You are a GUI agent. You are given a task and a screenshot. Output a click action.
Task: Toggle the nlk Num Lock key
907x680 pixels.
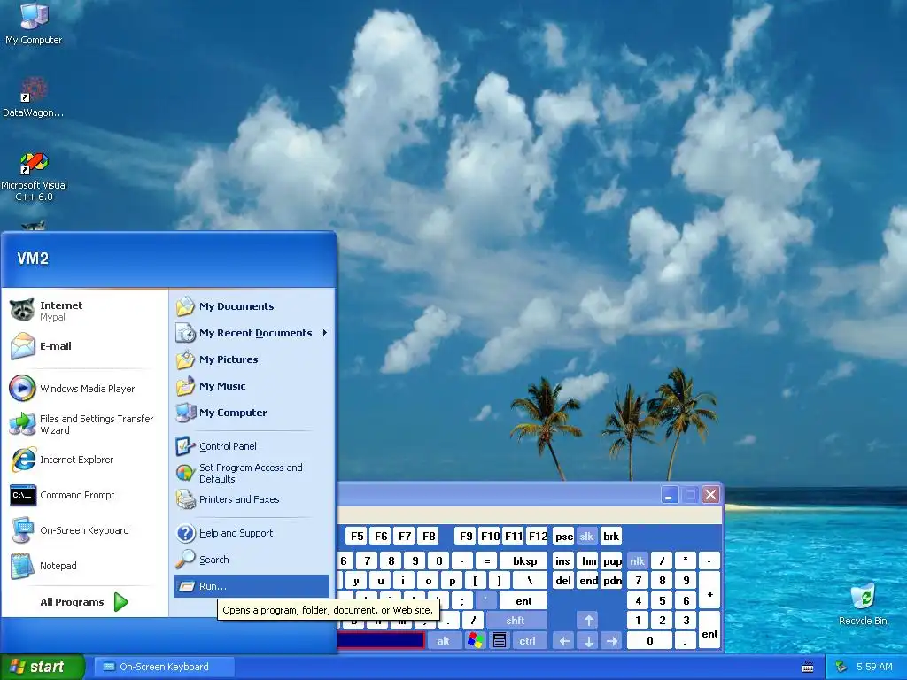pyautogui.click(x=638, y=560)
